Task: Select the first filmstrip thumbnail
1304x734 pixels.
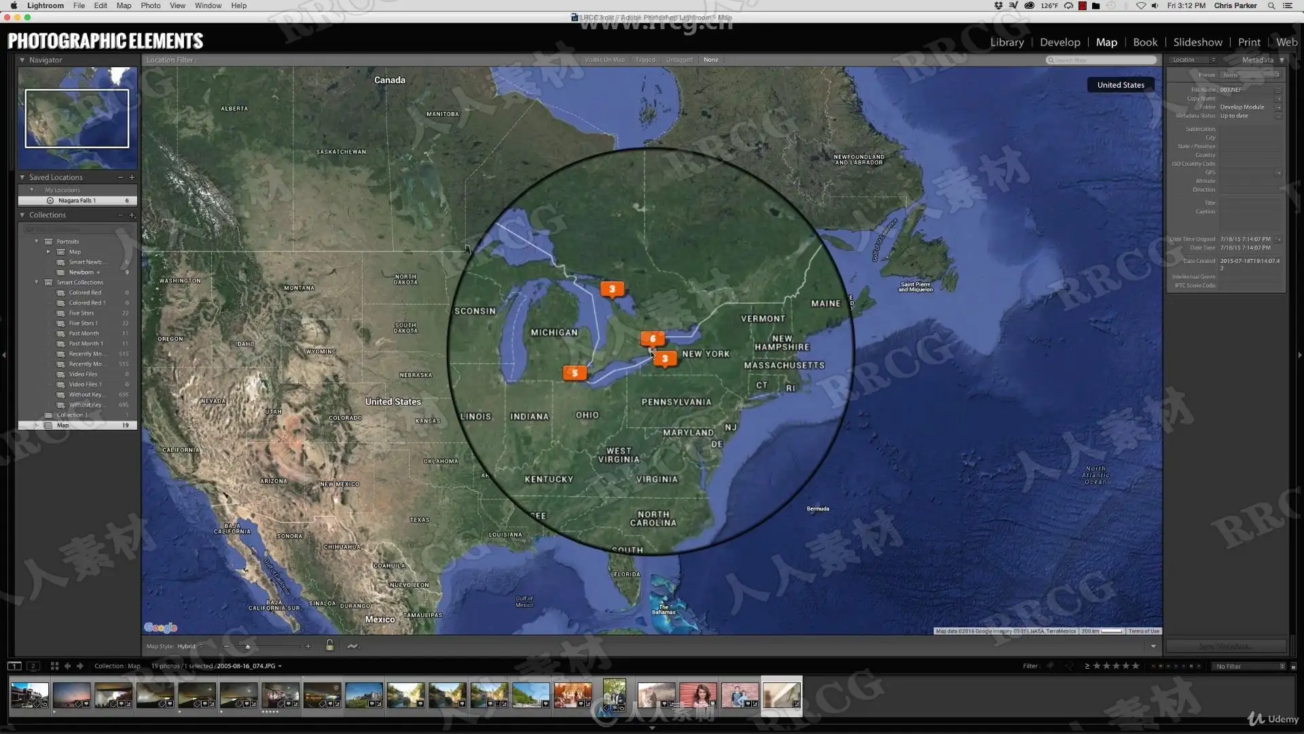Action: coord(29,695)
